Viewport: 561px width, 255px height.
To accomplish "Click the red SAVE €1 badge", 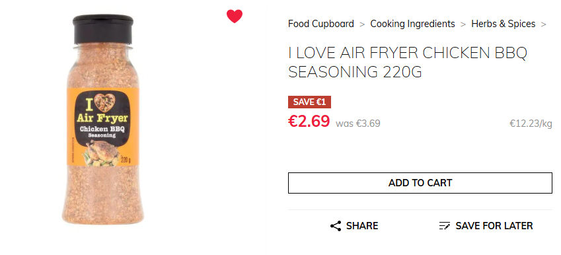I will click(x=309, y=102).
